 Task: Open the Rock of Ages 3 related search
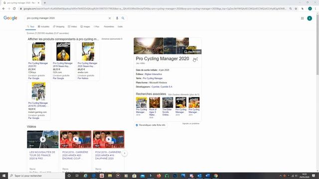coord(155,107)
